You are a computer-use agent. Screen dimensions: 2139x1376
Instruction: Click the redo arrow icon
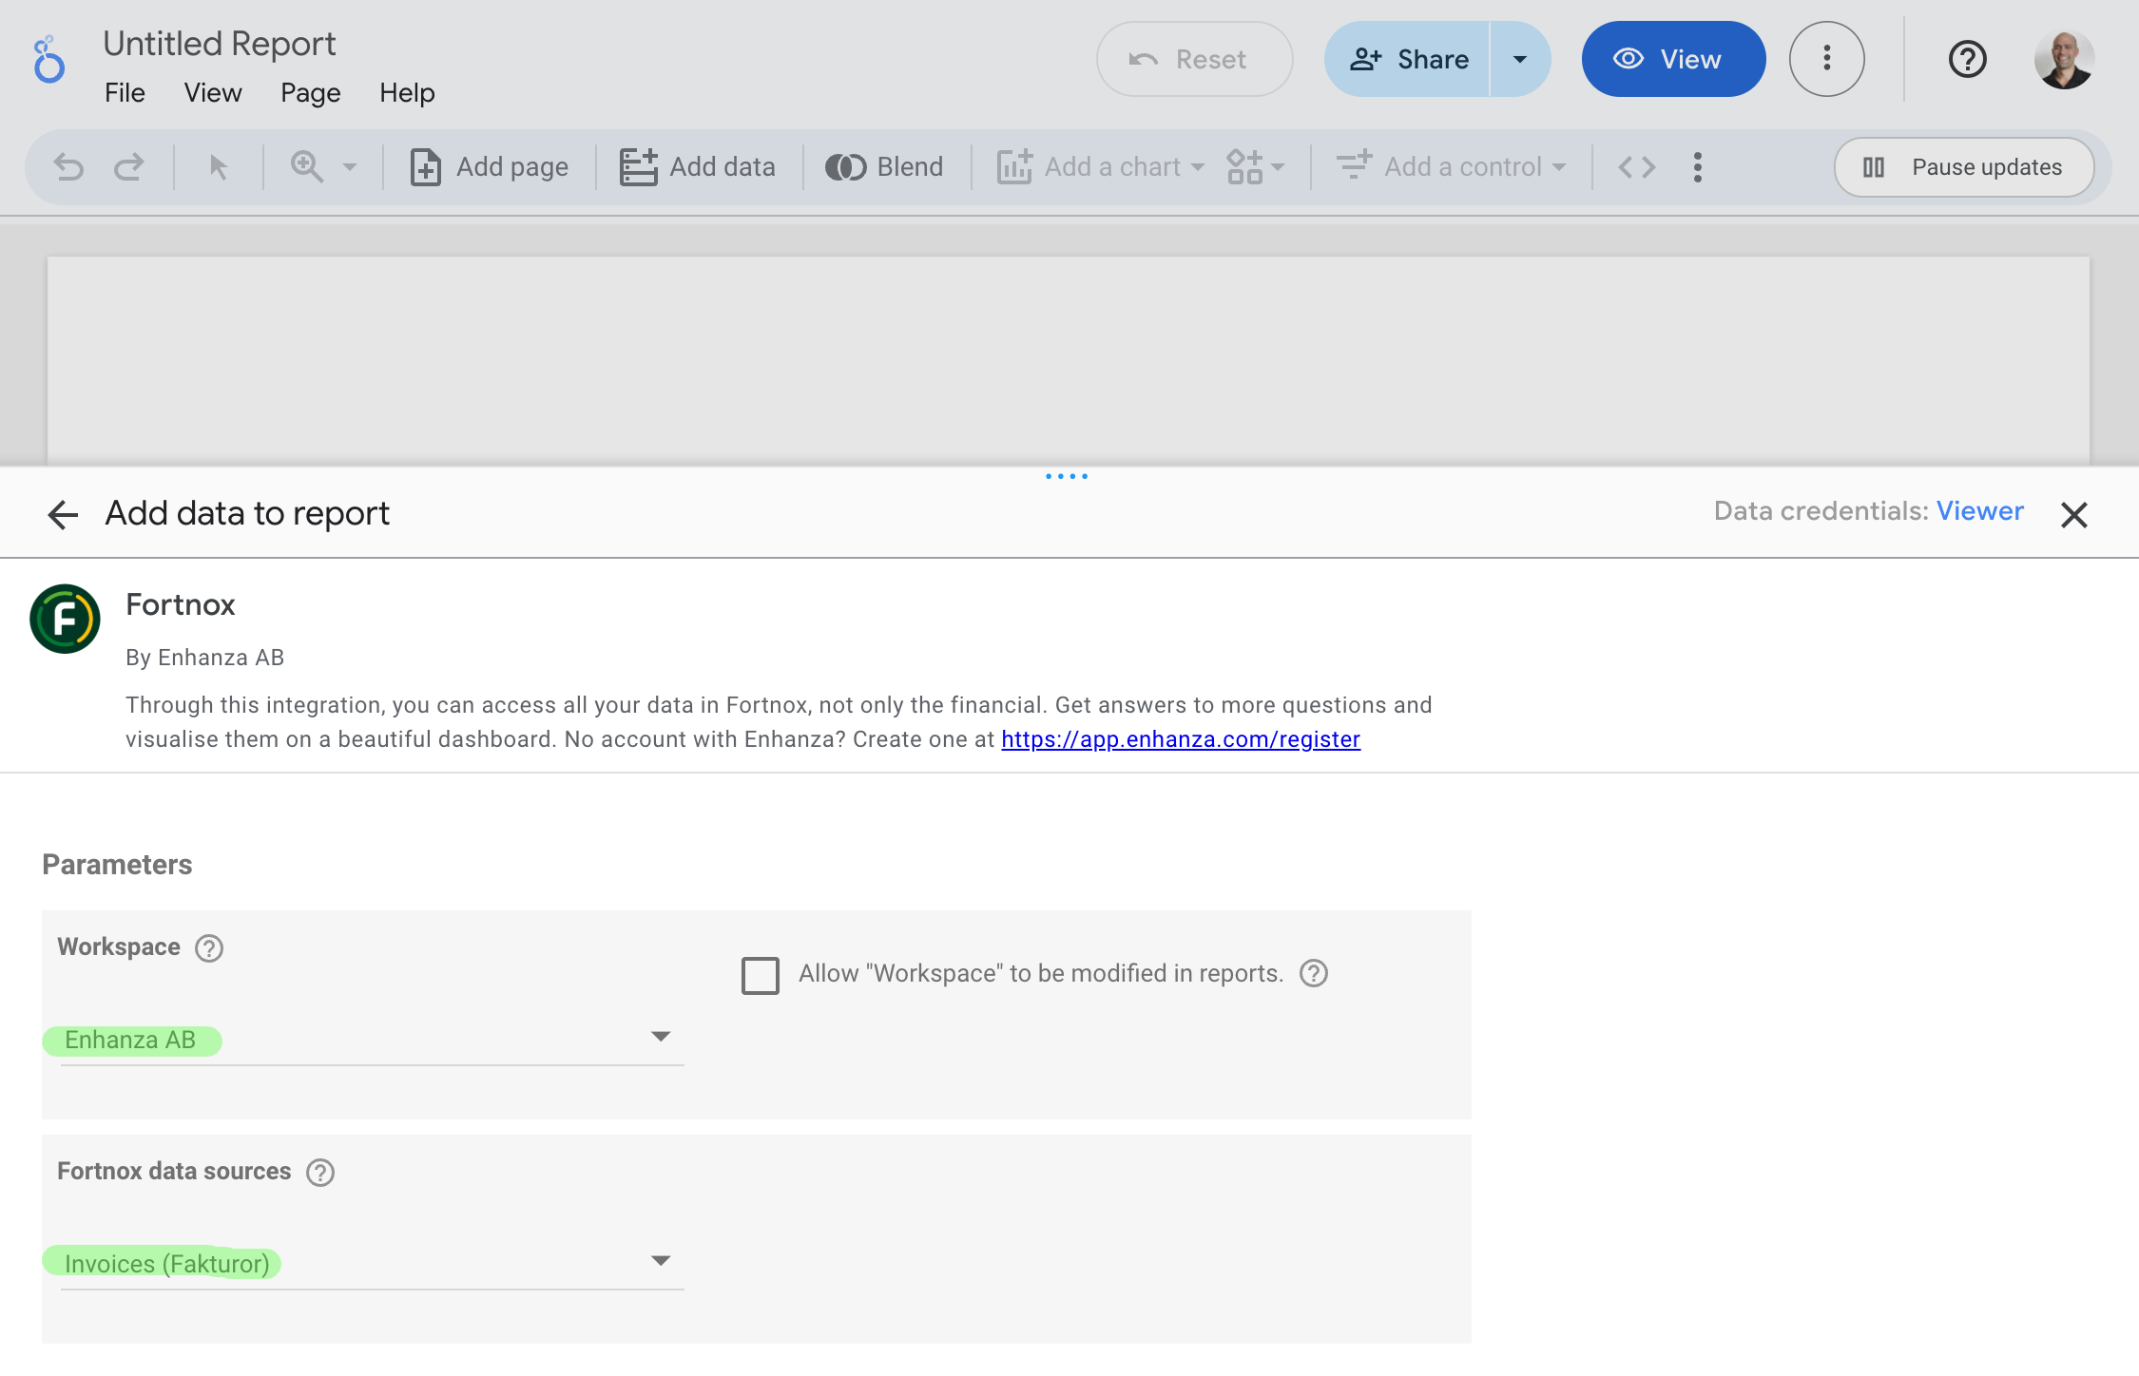pyautogui.click(x=128, y=167)
